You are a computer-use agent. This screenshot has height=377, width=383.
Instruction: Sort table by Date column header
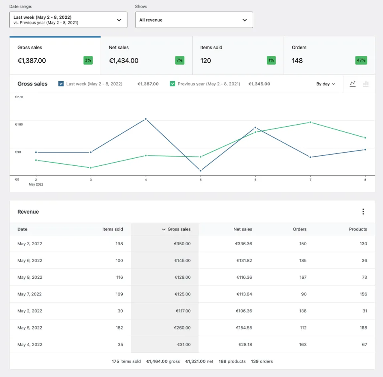click(x=22, y=229)
